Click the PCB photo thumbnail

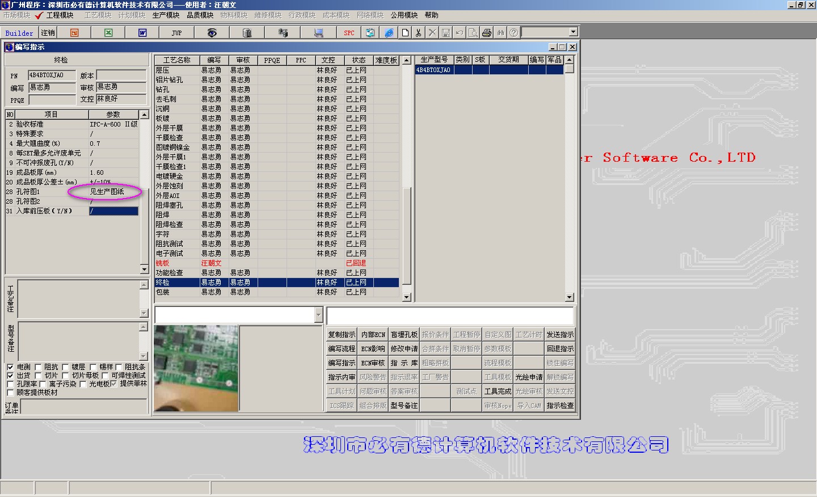[196, 368]
